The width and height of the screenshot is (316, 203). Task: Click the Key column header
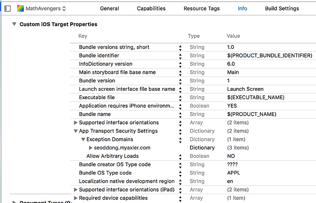pyautogui.click(x=83, y=36)
